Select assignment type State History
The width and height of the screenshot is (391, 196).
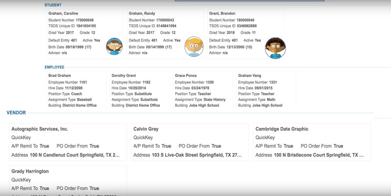point(215,99)
